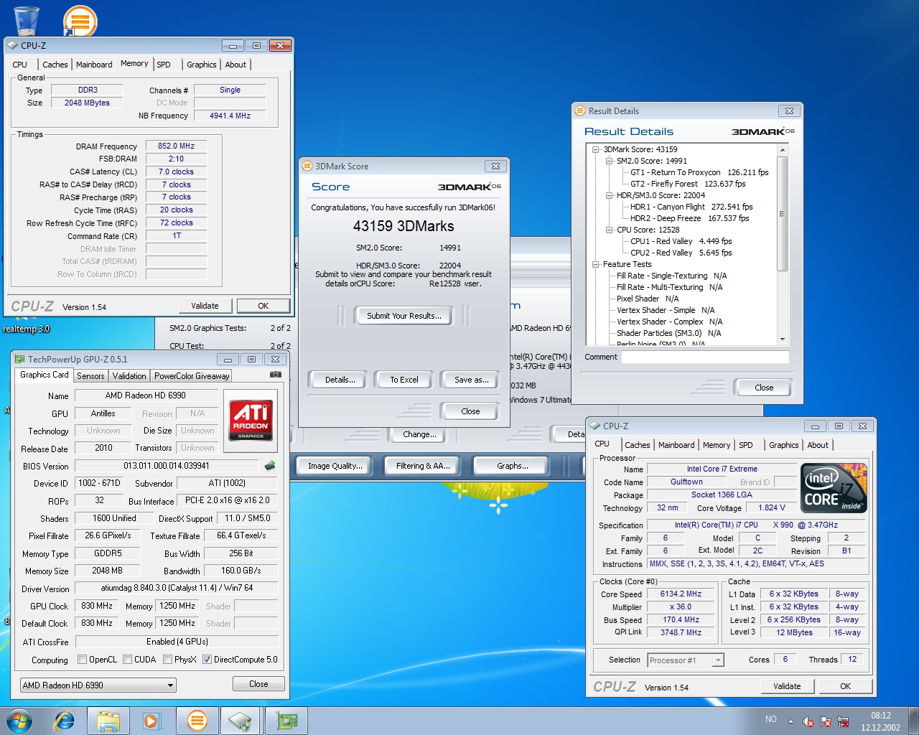This screenshot has width=919, height=735.
Task: Switch to GPU-Z green card taskbar icon
Action: pos(286,721)
